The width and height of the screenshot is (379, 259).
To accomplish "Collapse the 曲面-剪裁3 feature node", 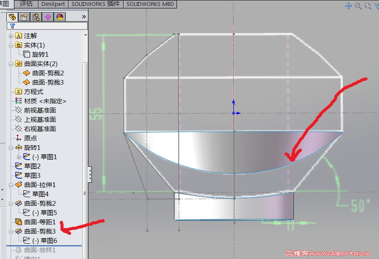I will click(11, 231).
